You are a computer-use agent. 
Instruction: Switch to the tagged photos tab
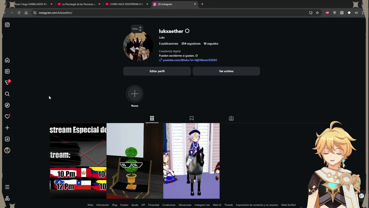pyautogui.click(x=231, y=118)
